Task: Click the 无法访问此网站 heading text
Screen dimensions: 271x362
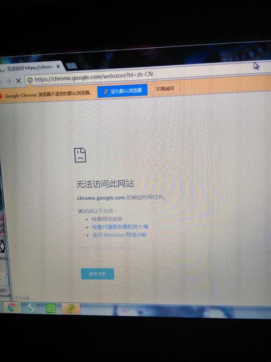Action: 105,184
